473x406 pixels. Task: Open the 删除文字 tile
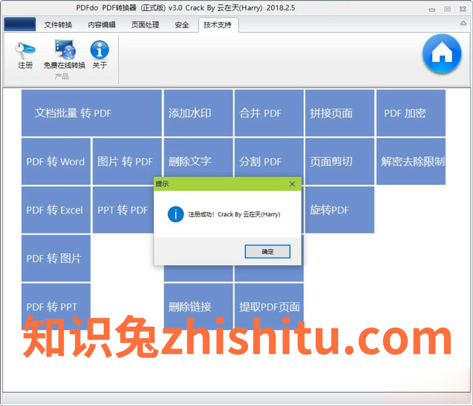tap(198, 158)
